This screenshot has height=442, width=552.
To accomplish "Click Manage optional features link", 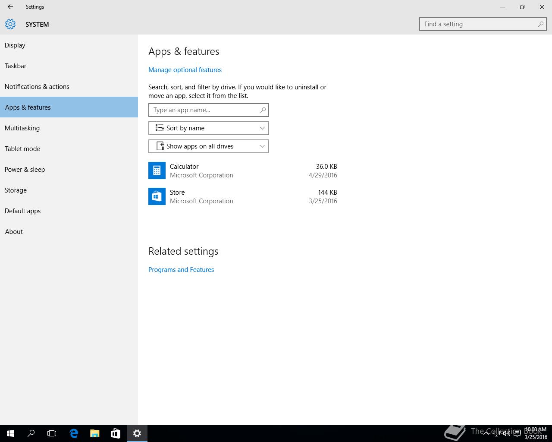I will coord(185,70).
